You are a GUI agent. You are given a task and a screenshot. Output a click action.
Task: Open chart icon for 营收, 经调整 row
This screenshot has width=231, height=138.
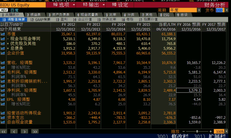(x=3, y=63)
